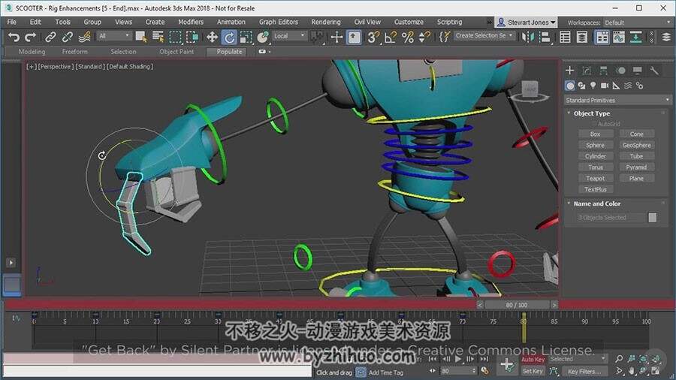Toggle Angle Snap
The width and height of the screenshot is (676, 380).
pos(390,38)
